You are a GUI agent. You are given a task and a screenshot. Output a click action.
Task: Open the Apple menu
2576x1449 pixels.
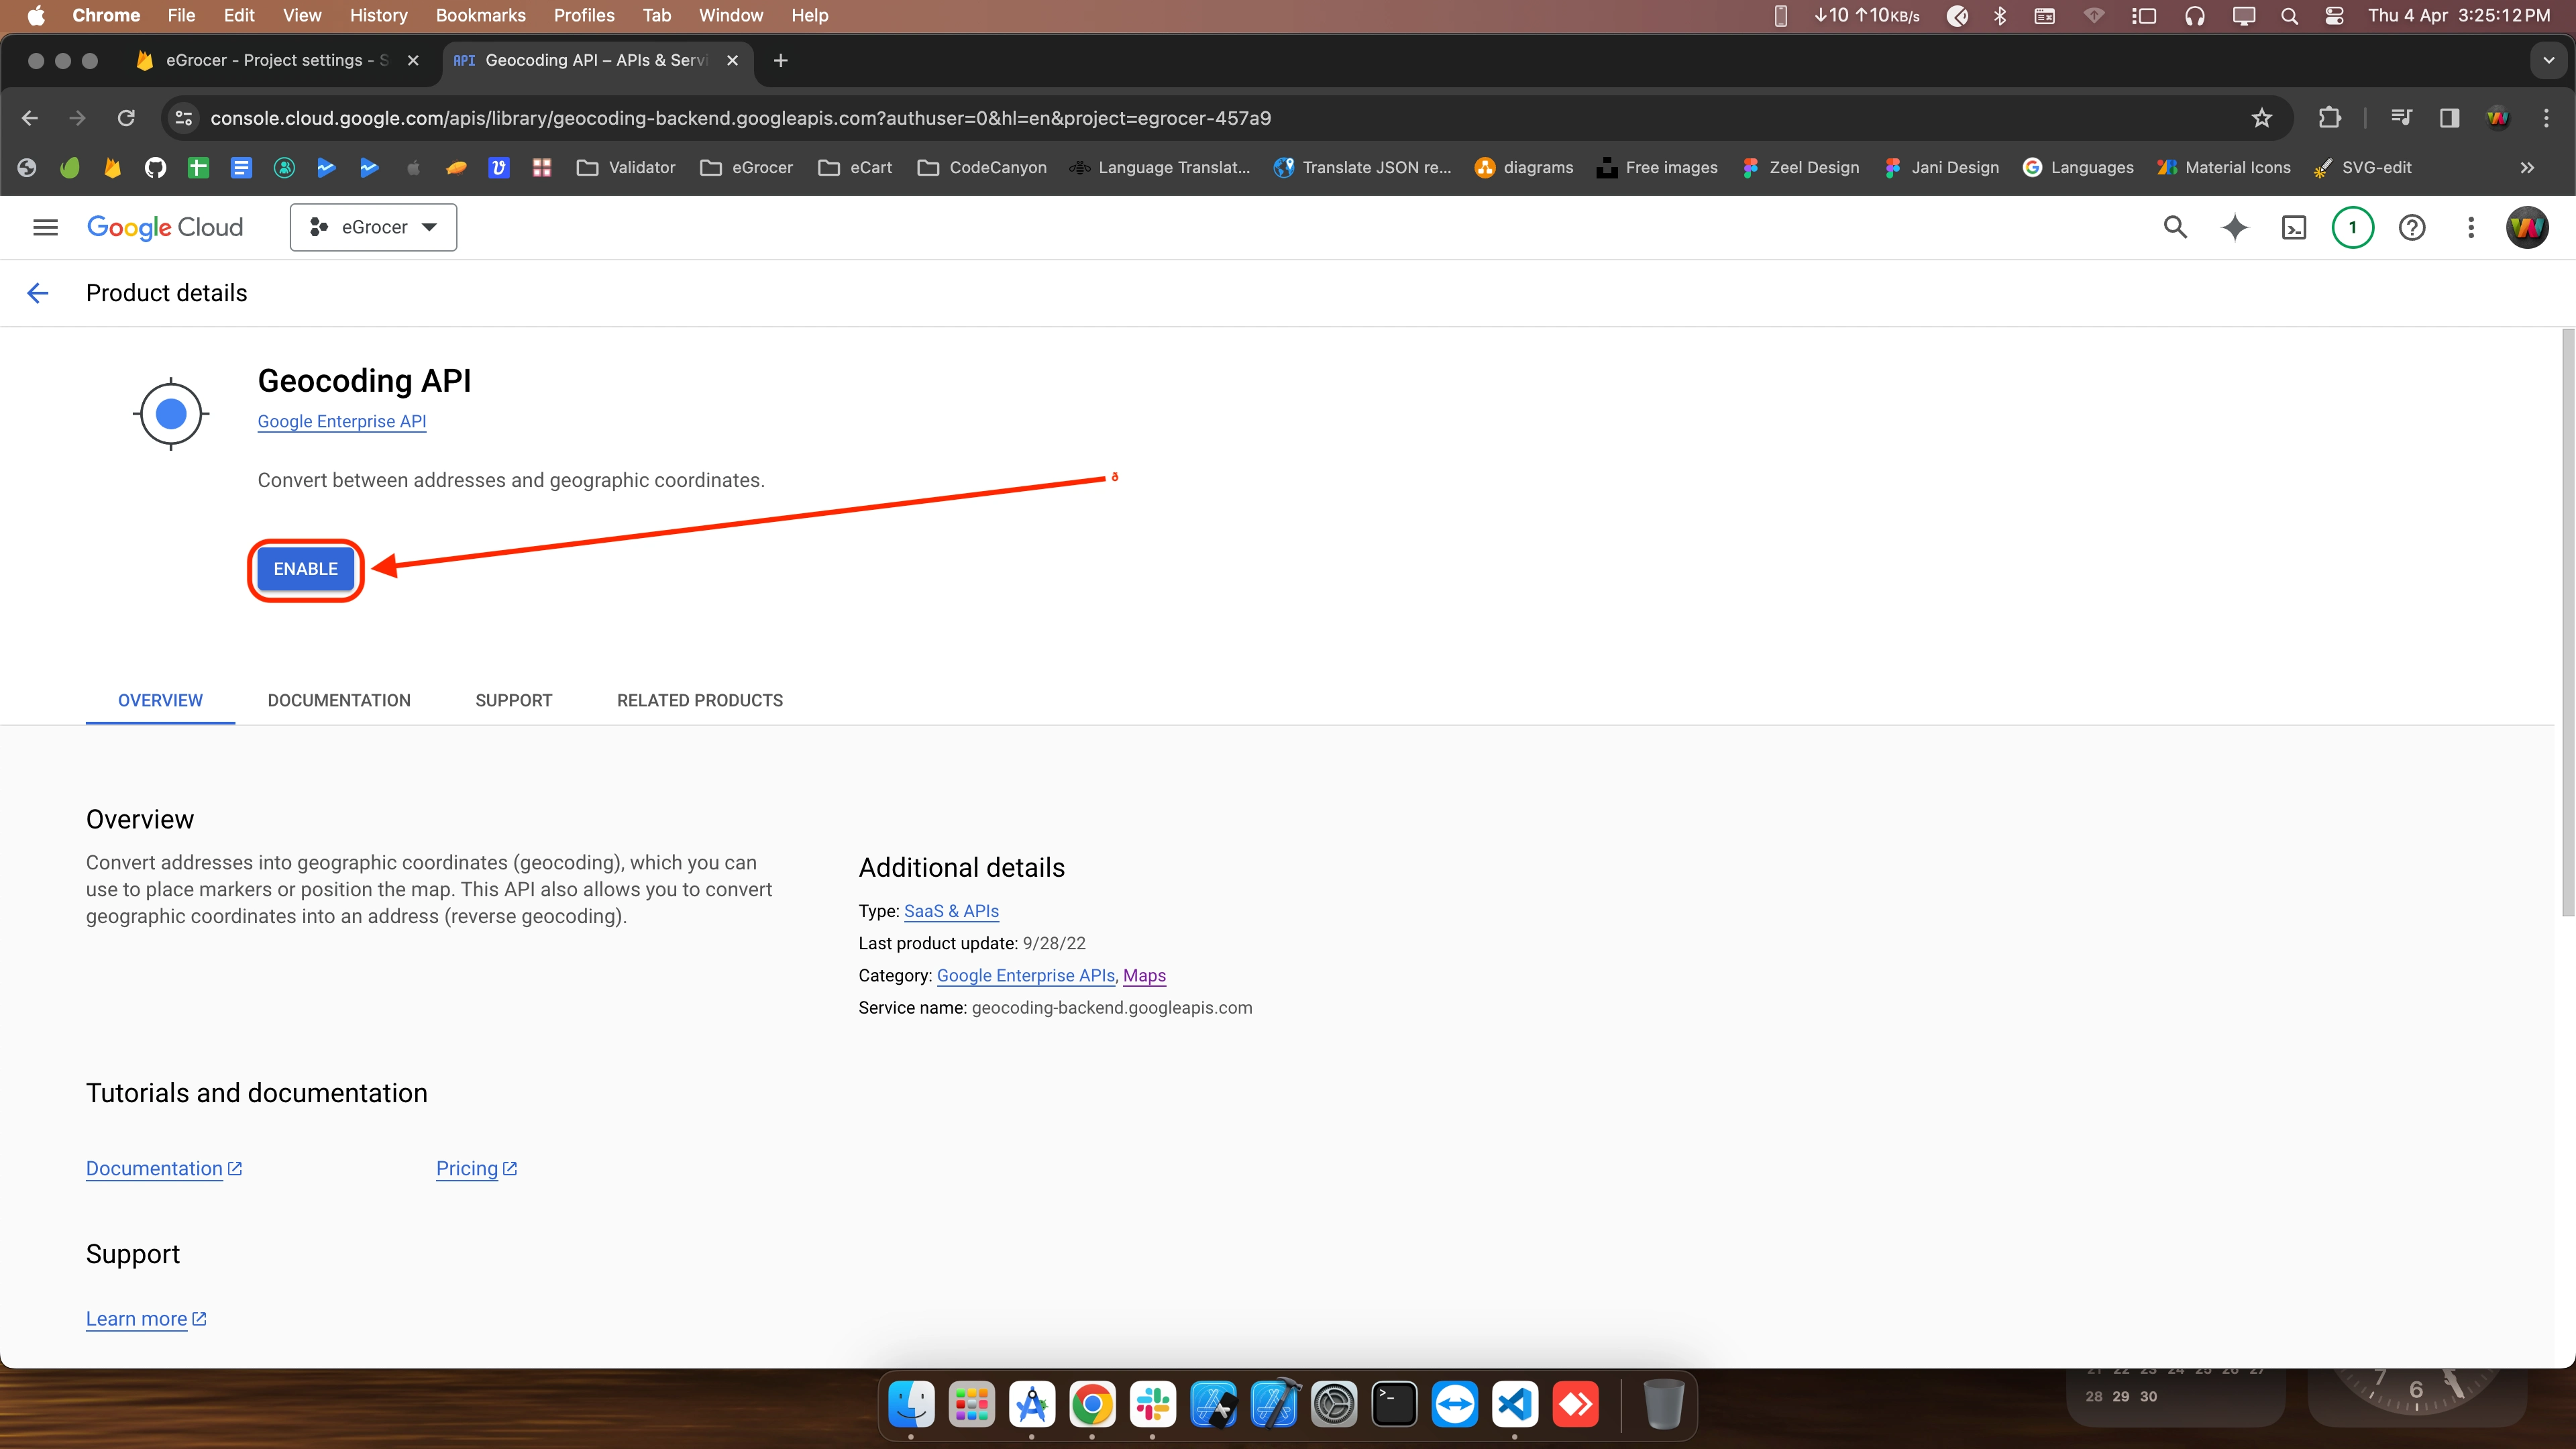click(36, 16)
